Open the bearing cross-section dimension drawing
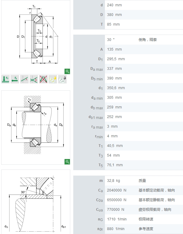This screenshot has width=183, height=234. point(36,36)
